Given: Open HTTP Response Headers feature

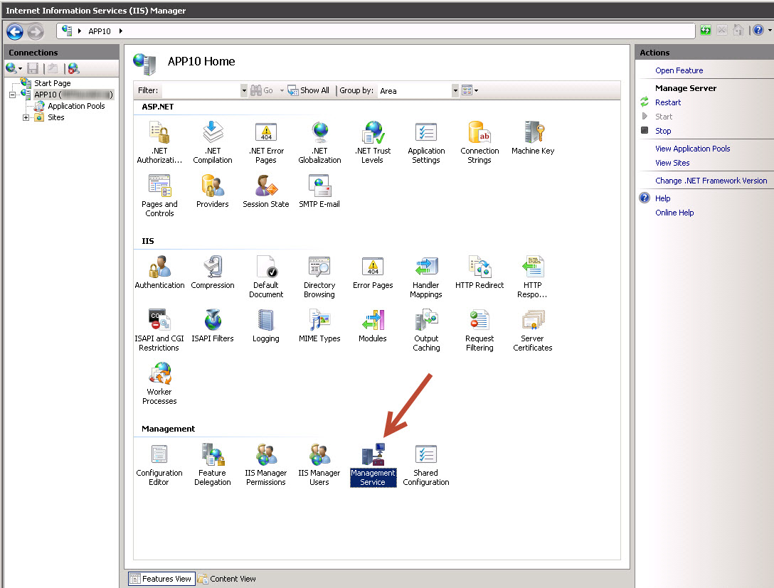Looking at the screenshot, I should click(x=533, y=277).
